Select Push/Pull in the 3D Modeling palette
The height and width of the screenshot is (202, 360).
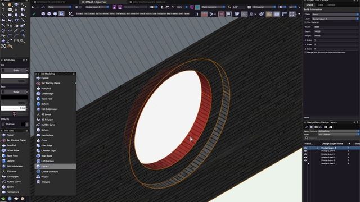[x=55, y=89]
